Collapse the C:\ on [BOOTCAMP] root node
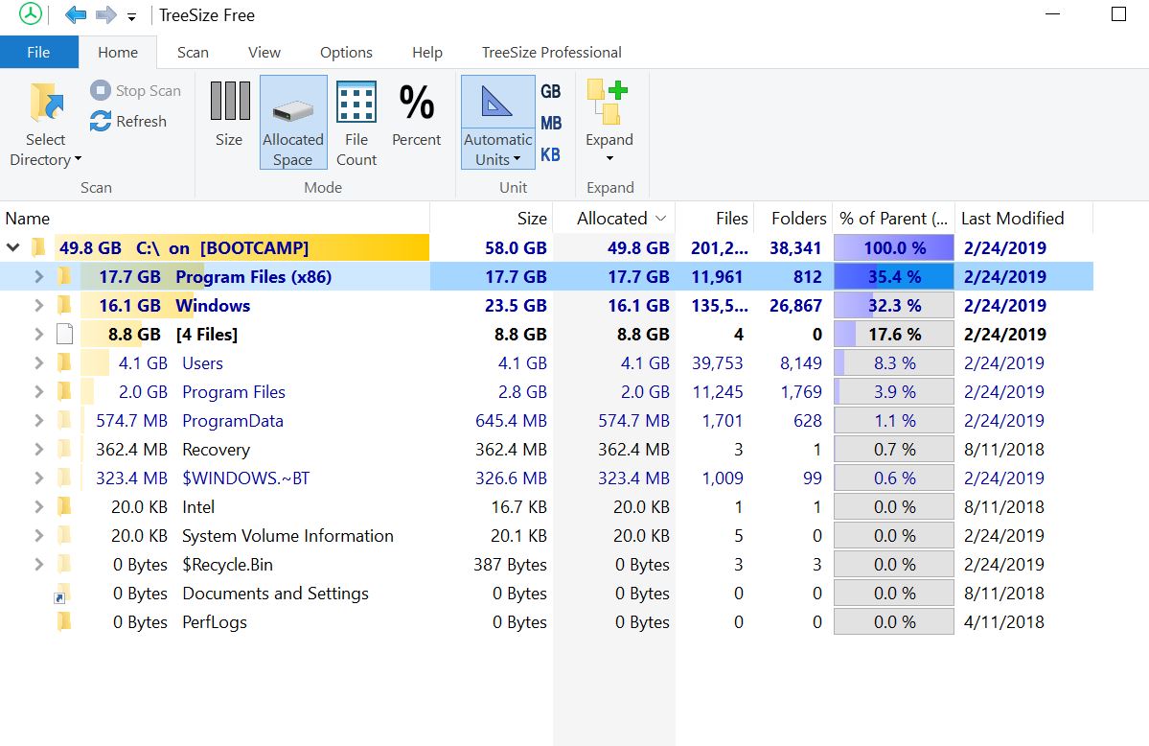Image resolution: width=1149 pixels, height=746 pixels. 13,247
